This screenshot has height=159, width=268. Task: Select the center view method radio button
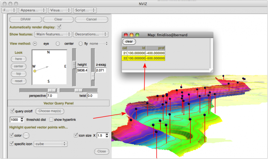58,44
